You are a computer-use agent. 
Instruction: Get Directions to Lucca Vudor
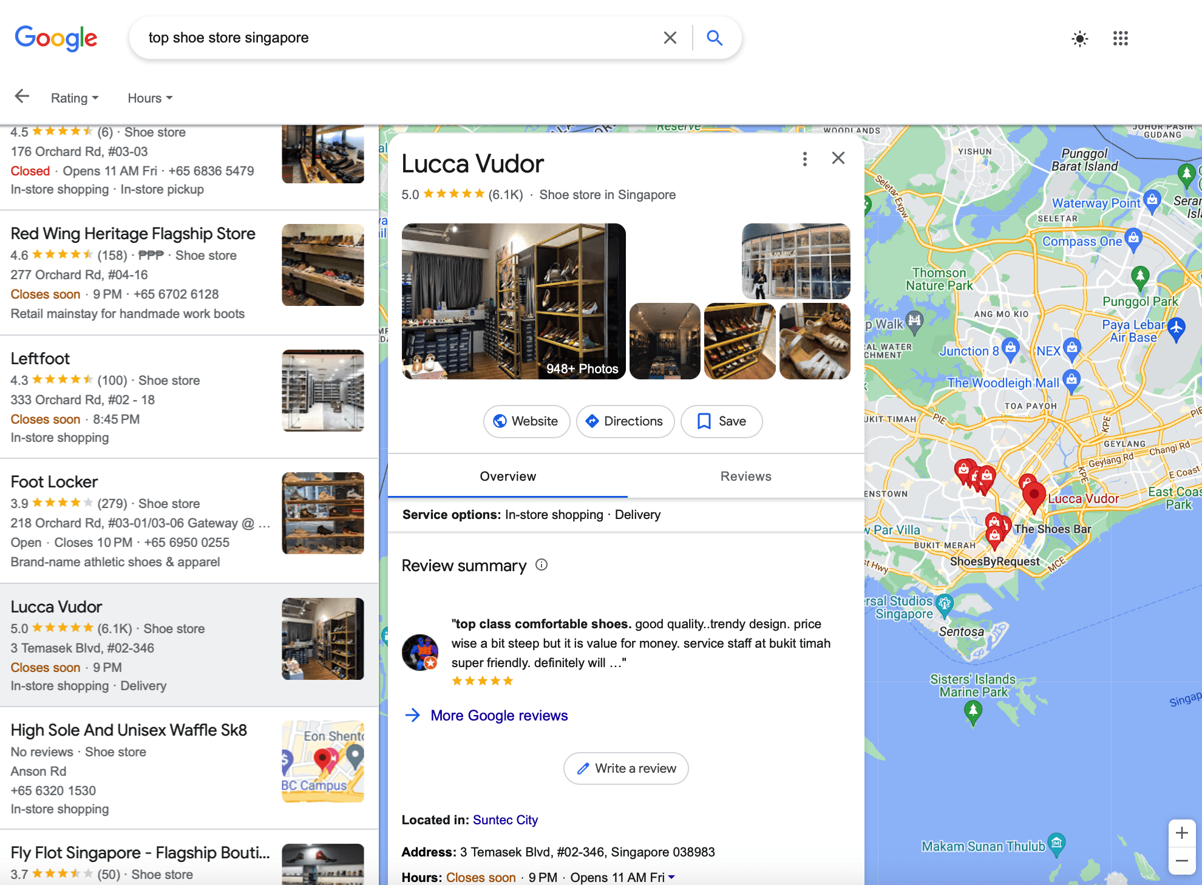(x=625, y=421)
